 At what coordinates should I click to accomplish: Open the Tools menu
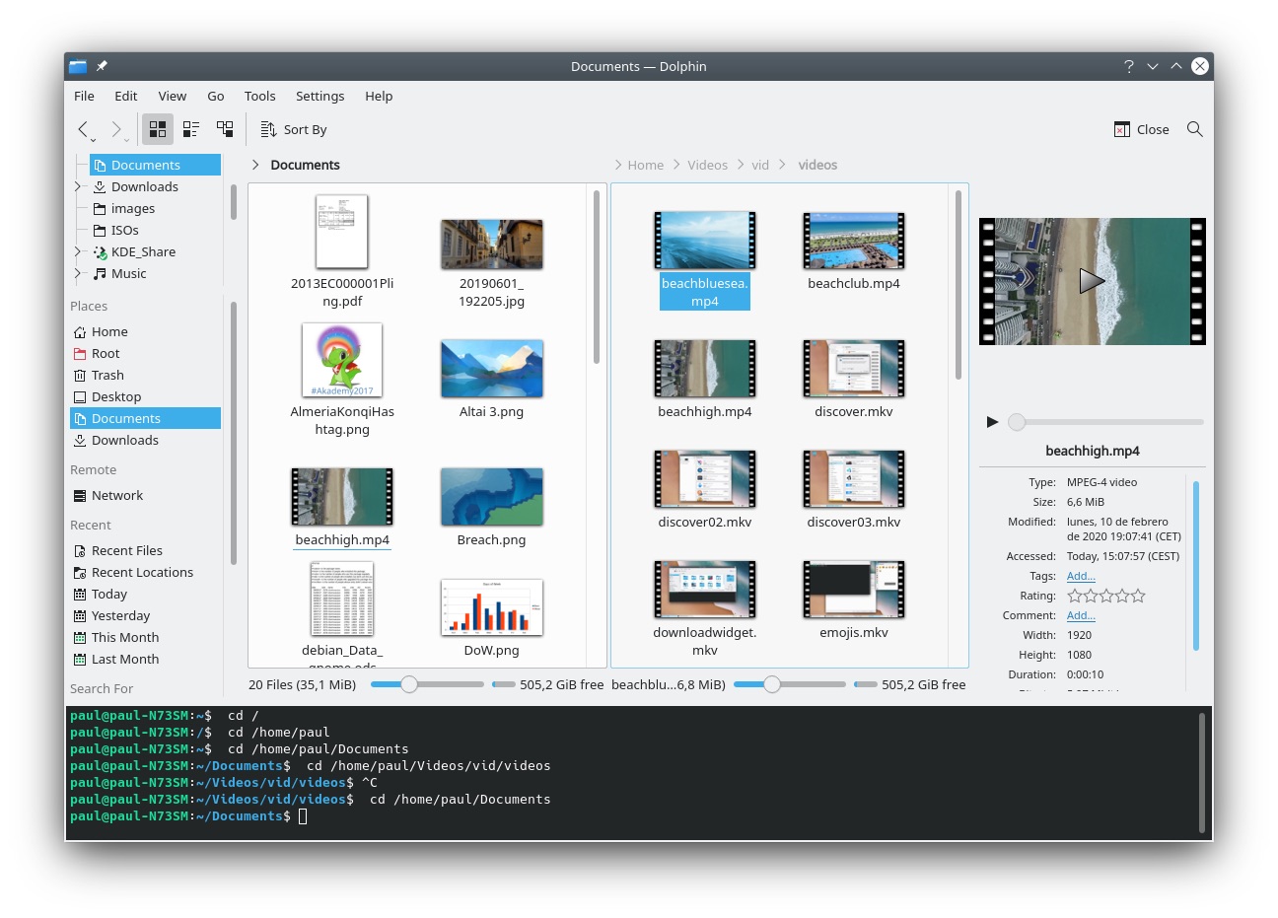(x=259, y=96)
